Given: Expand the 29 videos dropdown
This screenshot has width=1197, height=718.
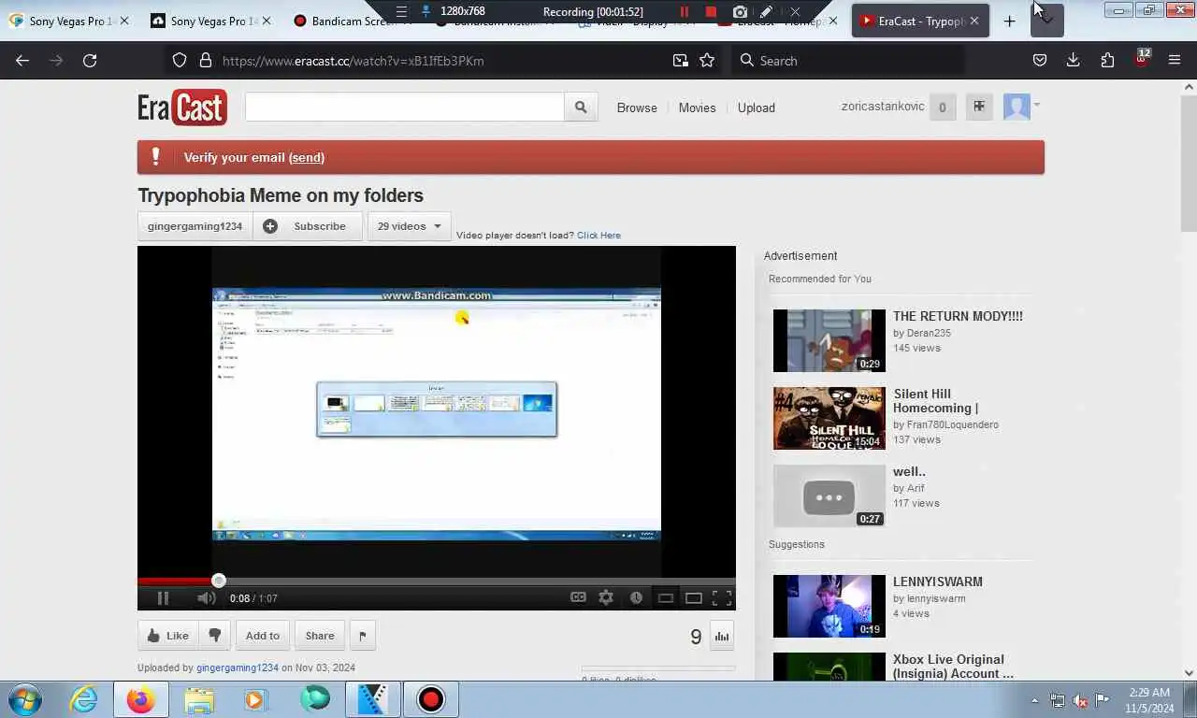Looking at the screenshot, I should coord(410,226).
